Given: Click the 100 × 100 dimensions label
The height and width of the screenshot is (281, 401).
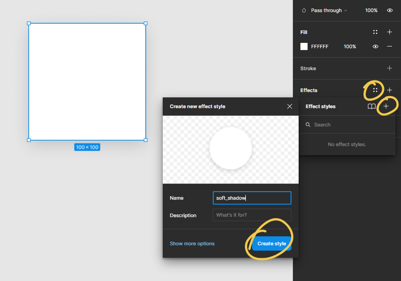Looking at the screenshot, I should (x=87, y=147).
